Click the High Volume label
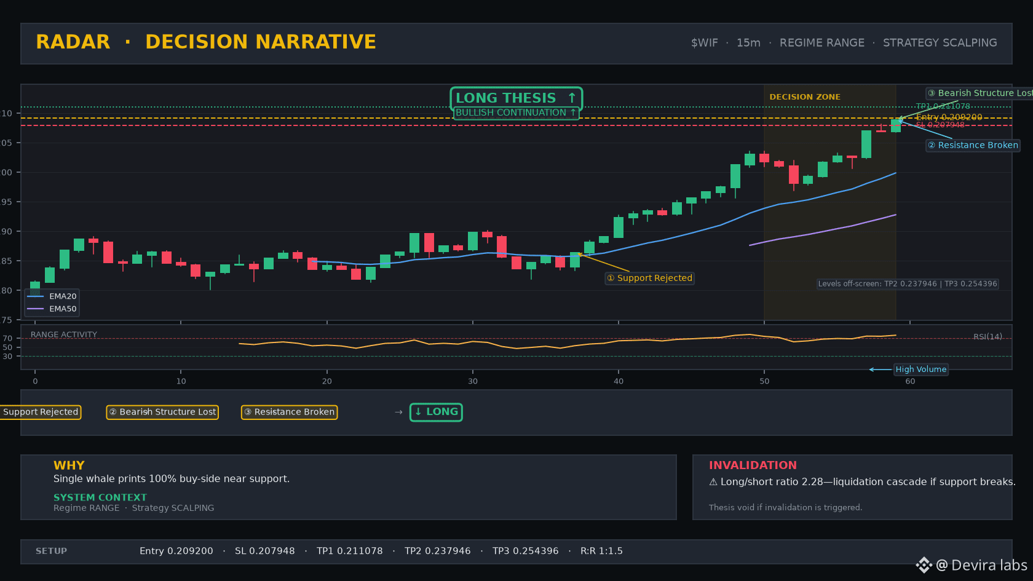 pos(920,370)
